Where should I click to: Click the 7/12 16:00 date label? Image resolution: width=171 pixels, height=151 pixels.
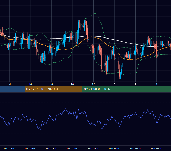tap(30, 148)
